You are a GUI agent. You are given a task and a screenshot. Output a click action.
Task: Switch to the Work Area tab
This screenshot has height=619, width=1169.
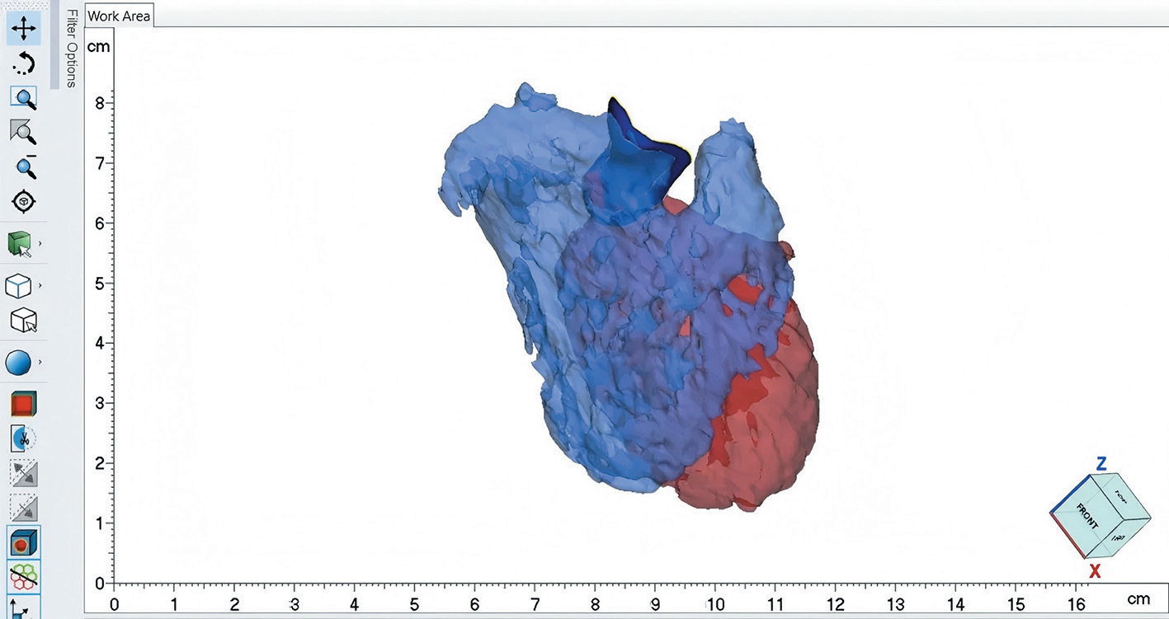119,16
